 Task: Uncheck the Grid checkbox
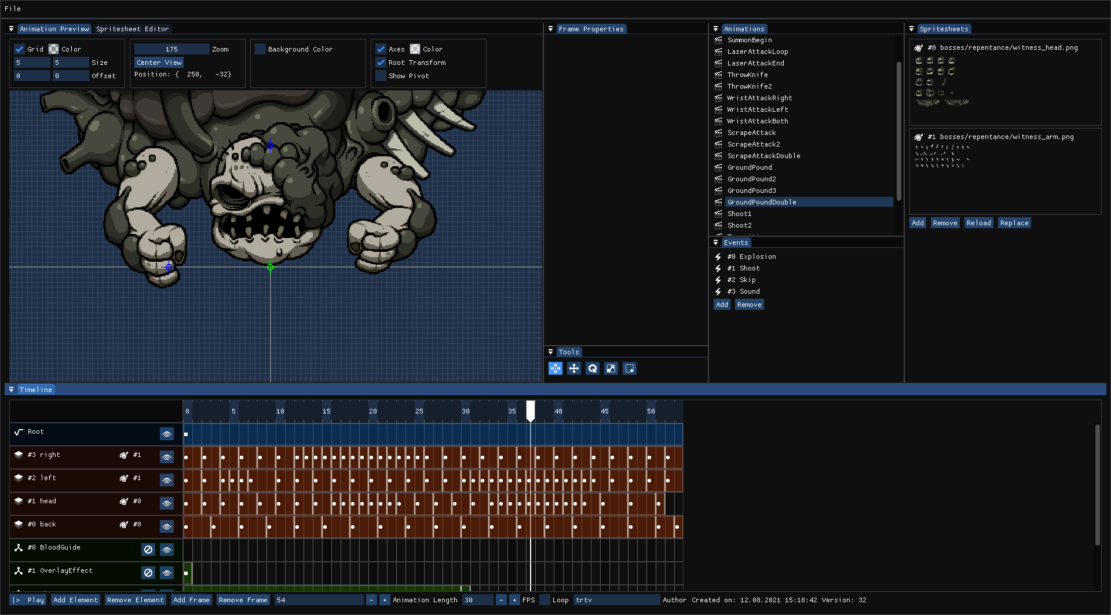pos(19,49)
